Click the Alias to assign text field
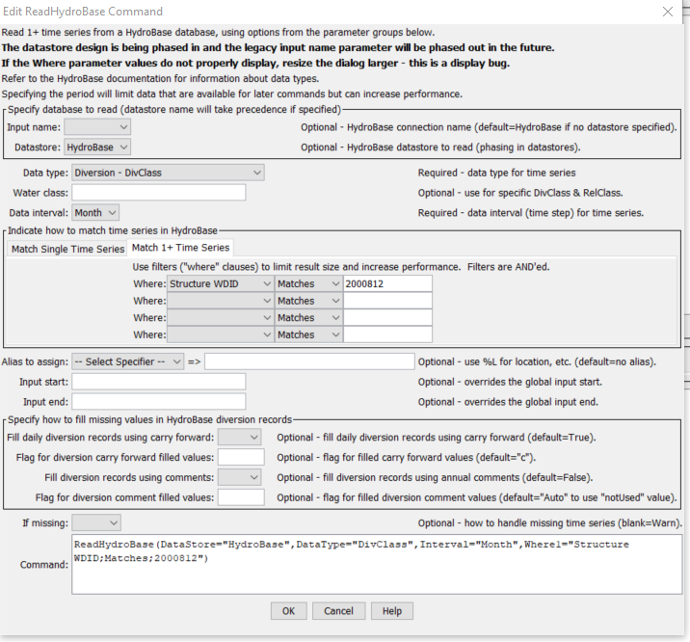690x642 pixels. [x=309, y=361]
